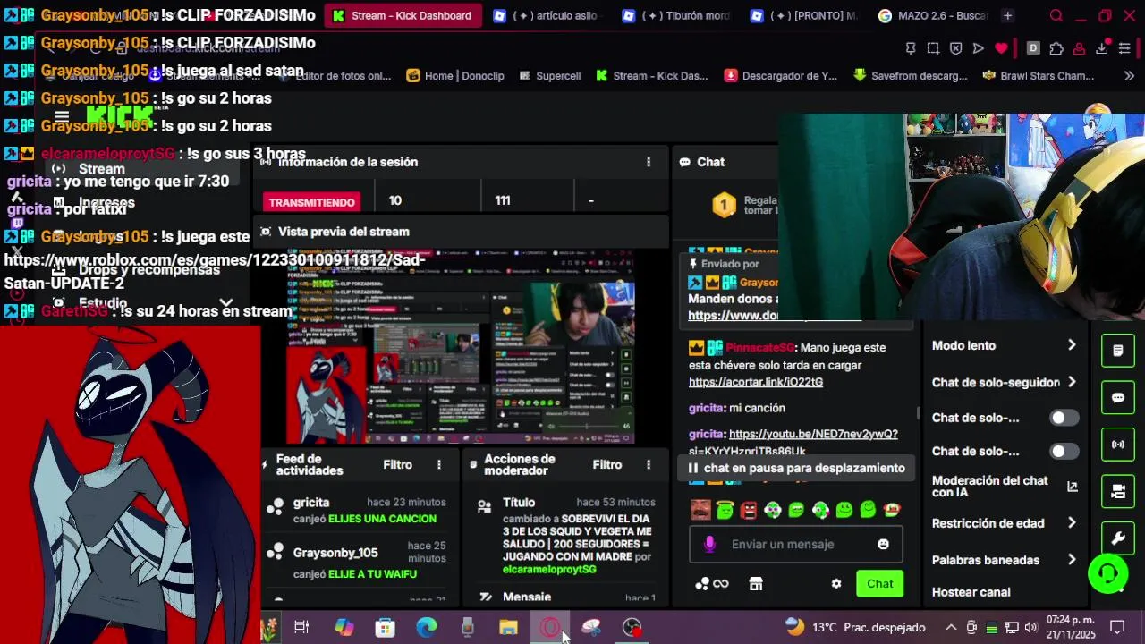1145x644 pixels.
Task: Click the stream preview thumbnail
Action: pos(461,346)
